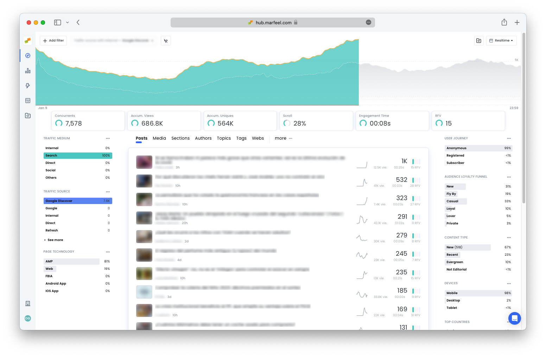Open the favorites folder icon beside Realtime

pos(479,40)
